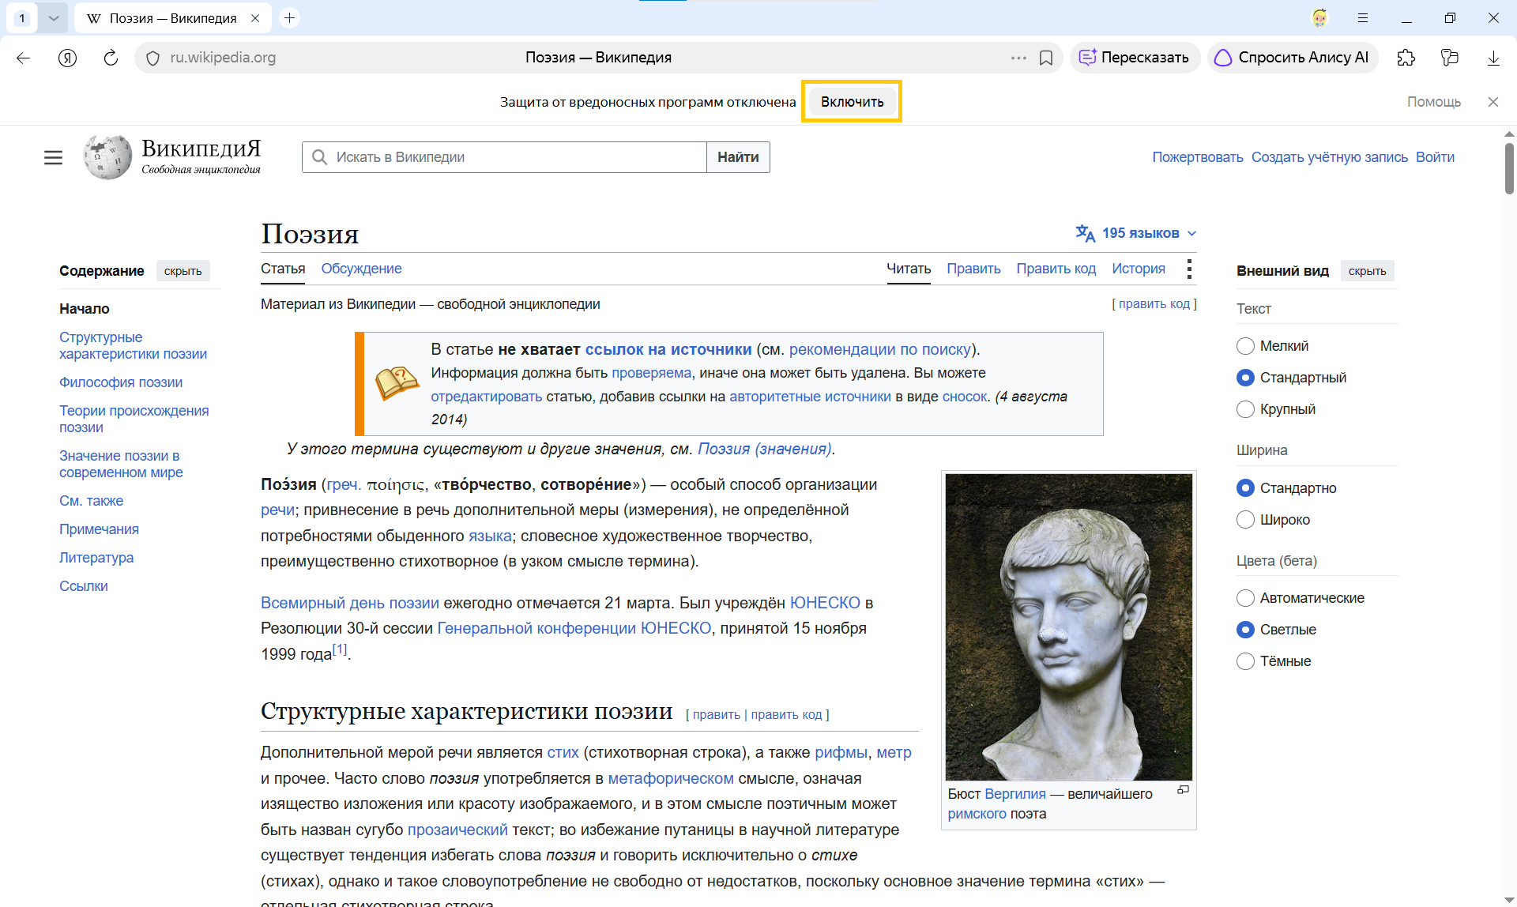Jump to the Литература contents entry
1517x907 pixels.
(x=96, y=558)
